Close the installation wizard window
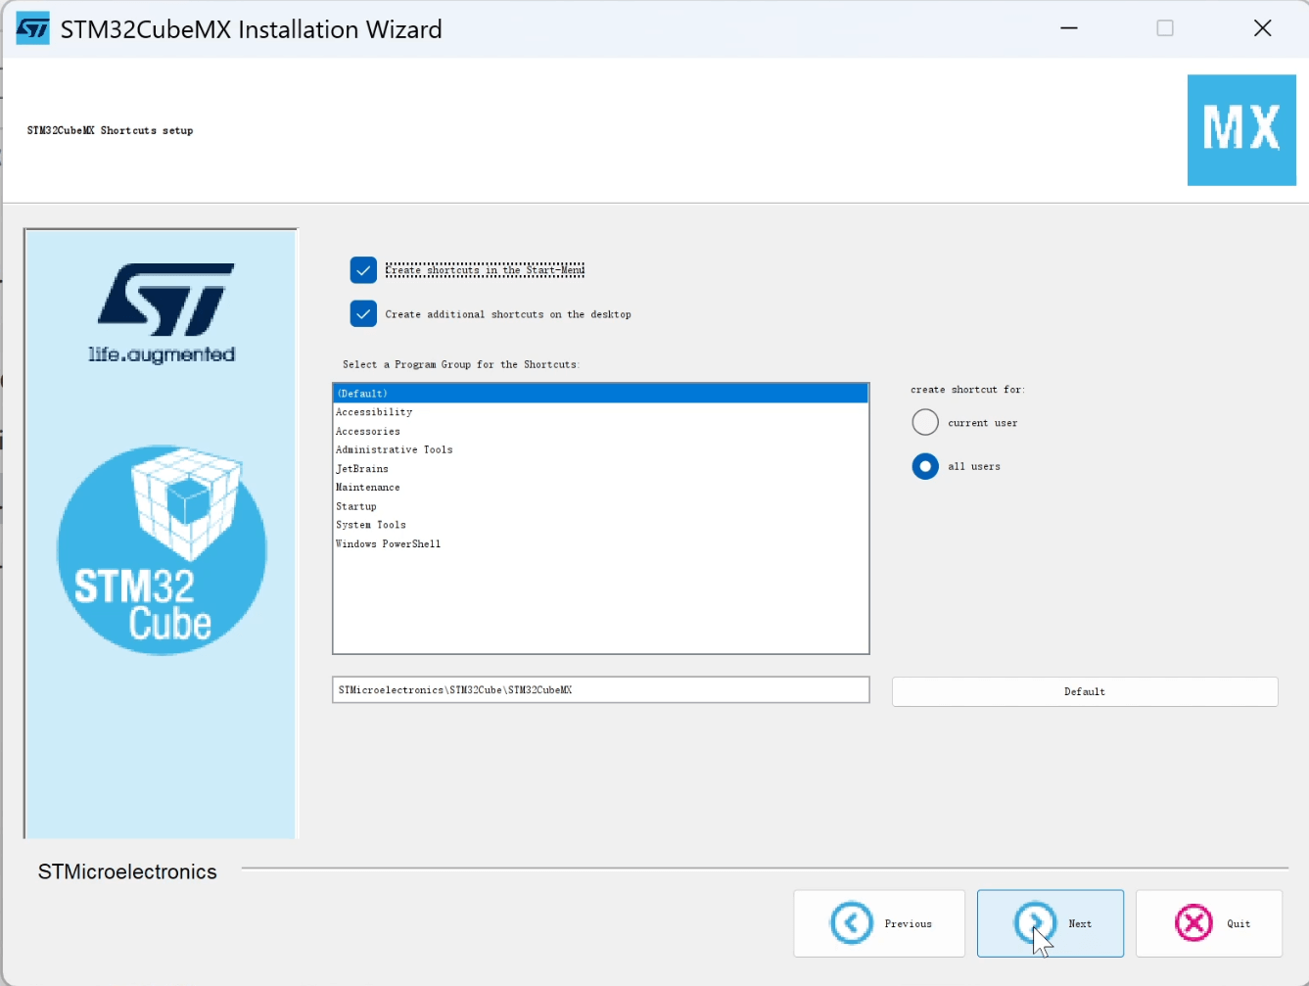The image size is (1309, 986). pyautogui.click(x=1262, y=28)
